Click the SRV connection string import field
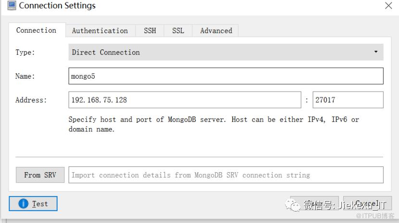The image size is (399, 223). 226,175
